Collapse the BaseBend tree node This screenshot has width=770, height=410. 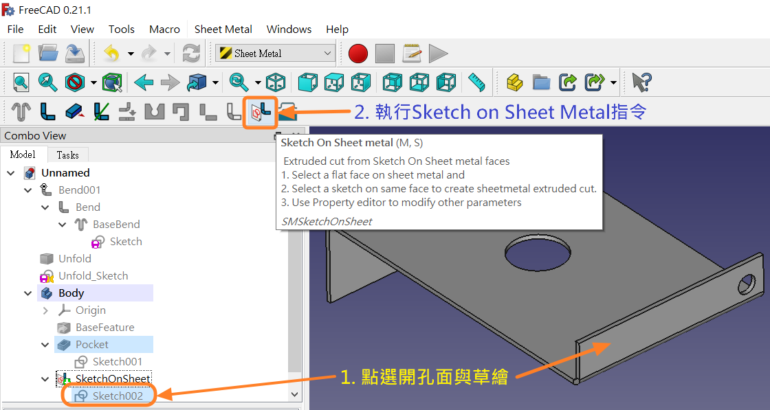tap(63, 225)
